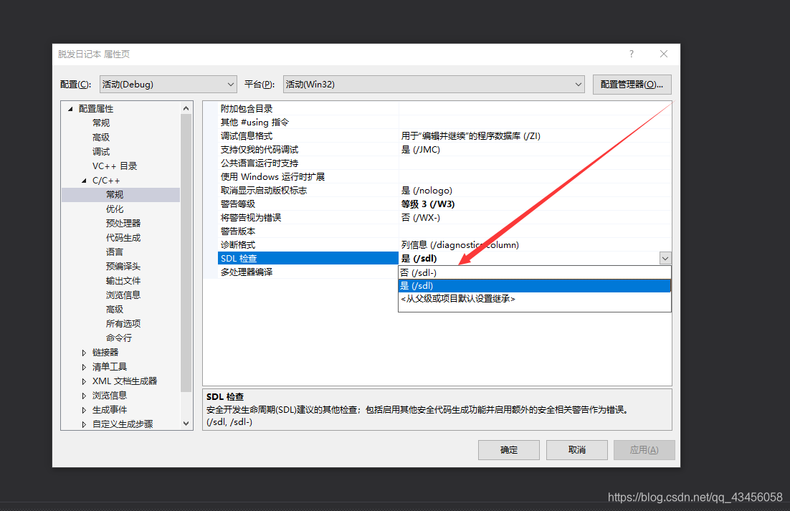Expand the XML 文档生成器 node
This screenshot has width=790, height=511.
pos(84,381)
